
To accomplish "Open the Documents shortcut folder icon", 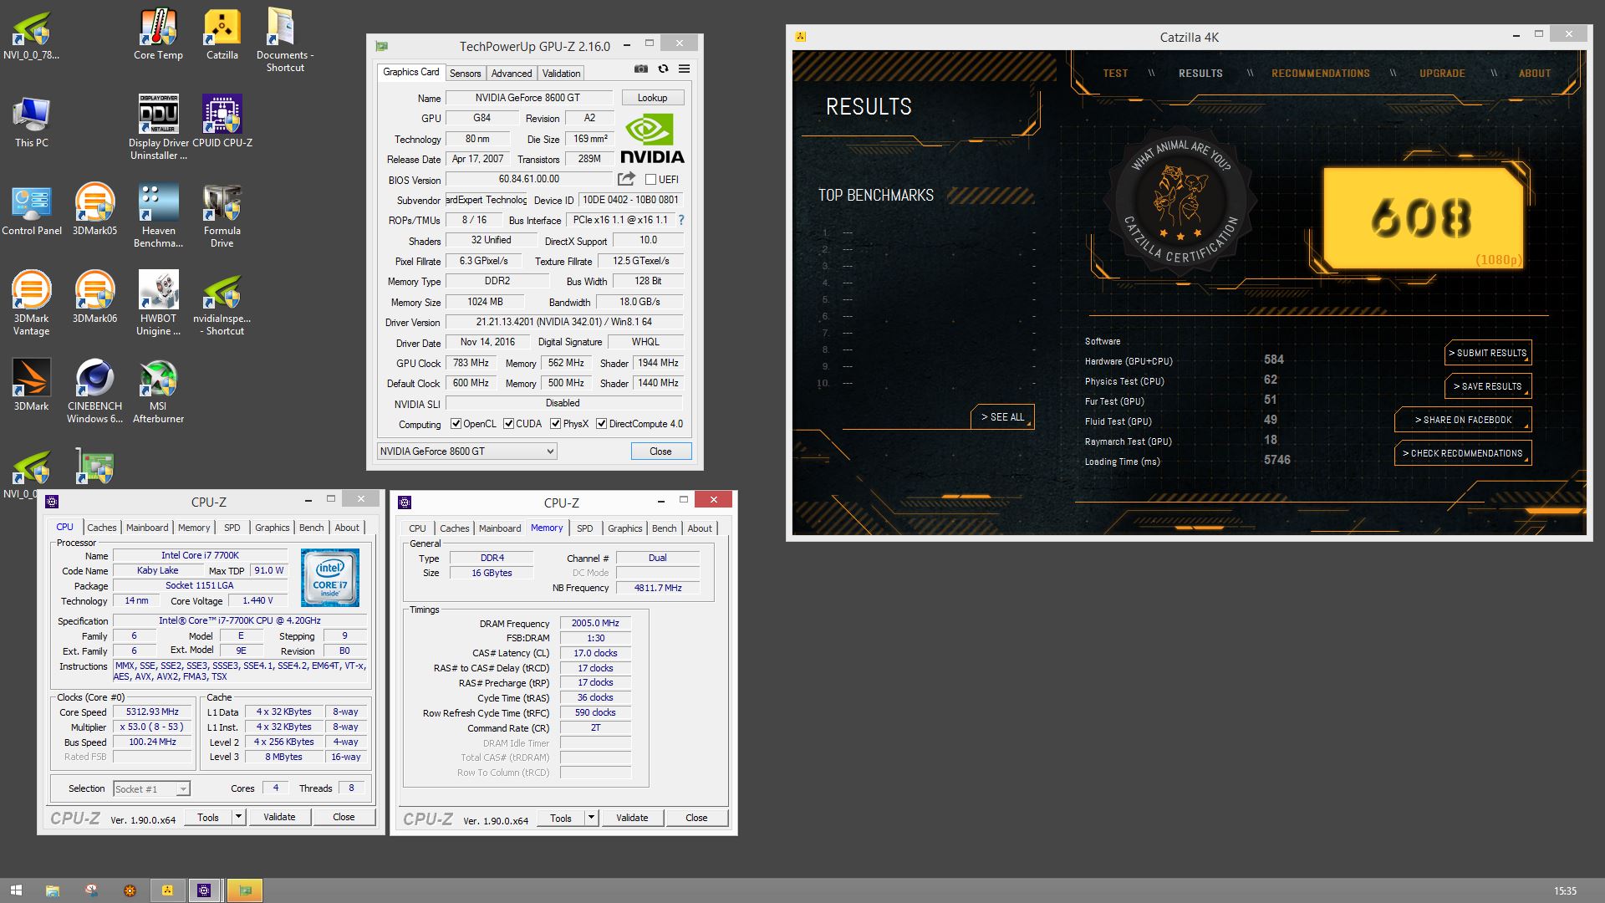I will tap(285, 40).
